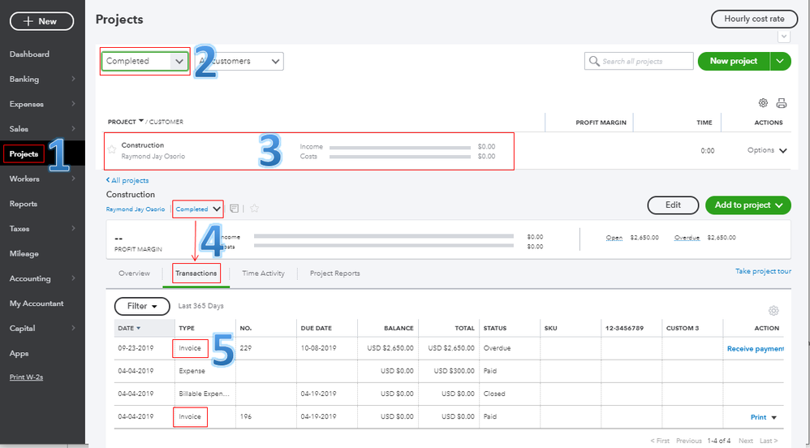Open Dashboard in the sidebar
810x448 pixels.
29,54
